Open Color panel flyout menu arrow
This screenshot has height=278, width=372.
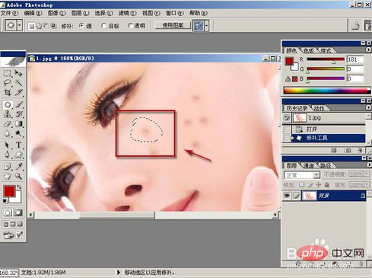click(368, 50)
